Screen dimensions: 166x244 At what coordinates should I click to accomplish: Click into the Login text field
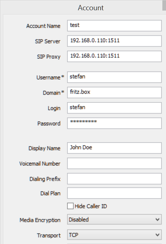pyautogui.click(x=114, y=108)
